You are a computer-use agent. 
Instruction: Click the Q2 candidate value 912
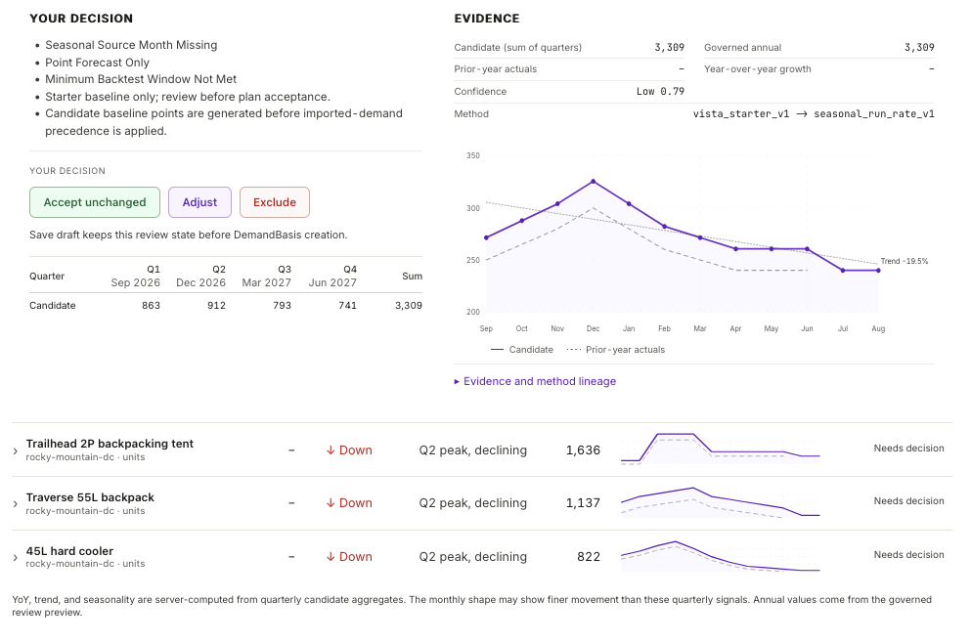(216, 305)
